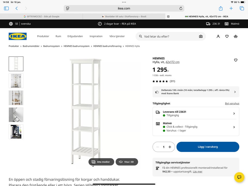The width and height of the screenshot is (248, 186).
Task: Toggle the Safari sidebar icon
Action: tap(6, 8)
